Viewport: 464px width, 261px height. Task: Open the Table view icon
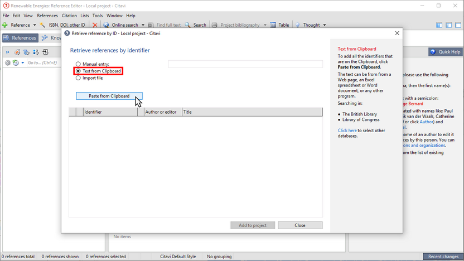[x=273, y=25]
